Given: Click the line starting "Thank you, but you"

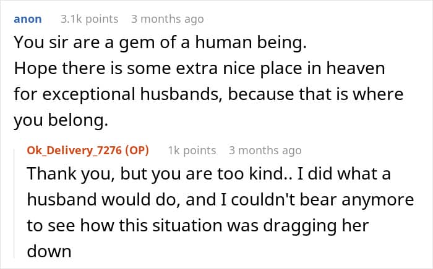Looking at the screenshot, I should click(x=208, y=175).
